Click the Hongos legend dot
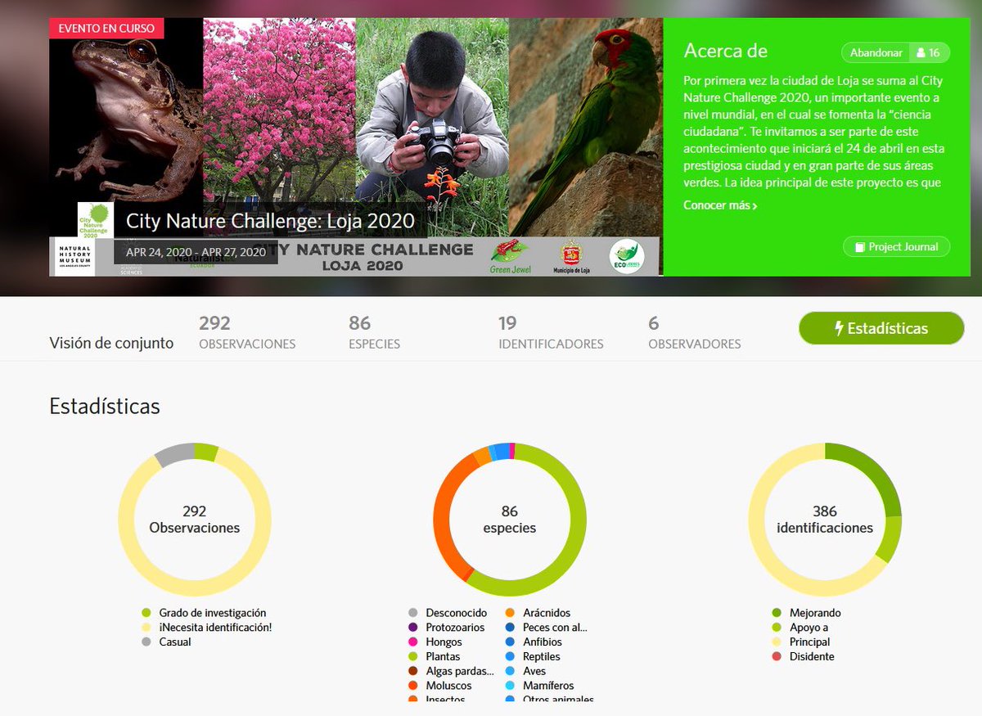982x716 pixels. click(x=413, y=642)
